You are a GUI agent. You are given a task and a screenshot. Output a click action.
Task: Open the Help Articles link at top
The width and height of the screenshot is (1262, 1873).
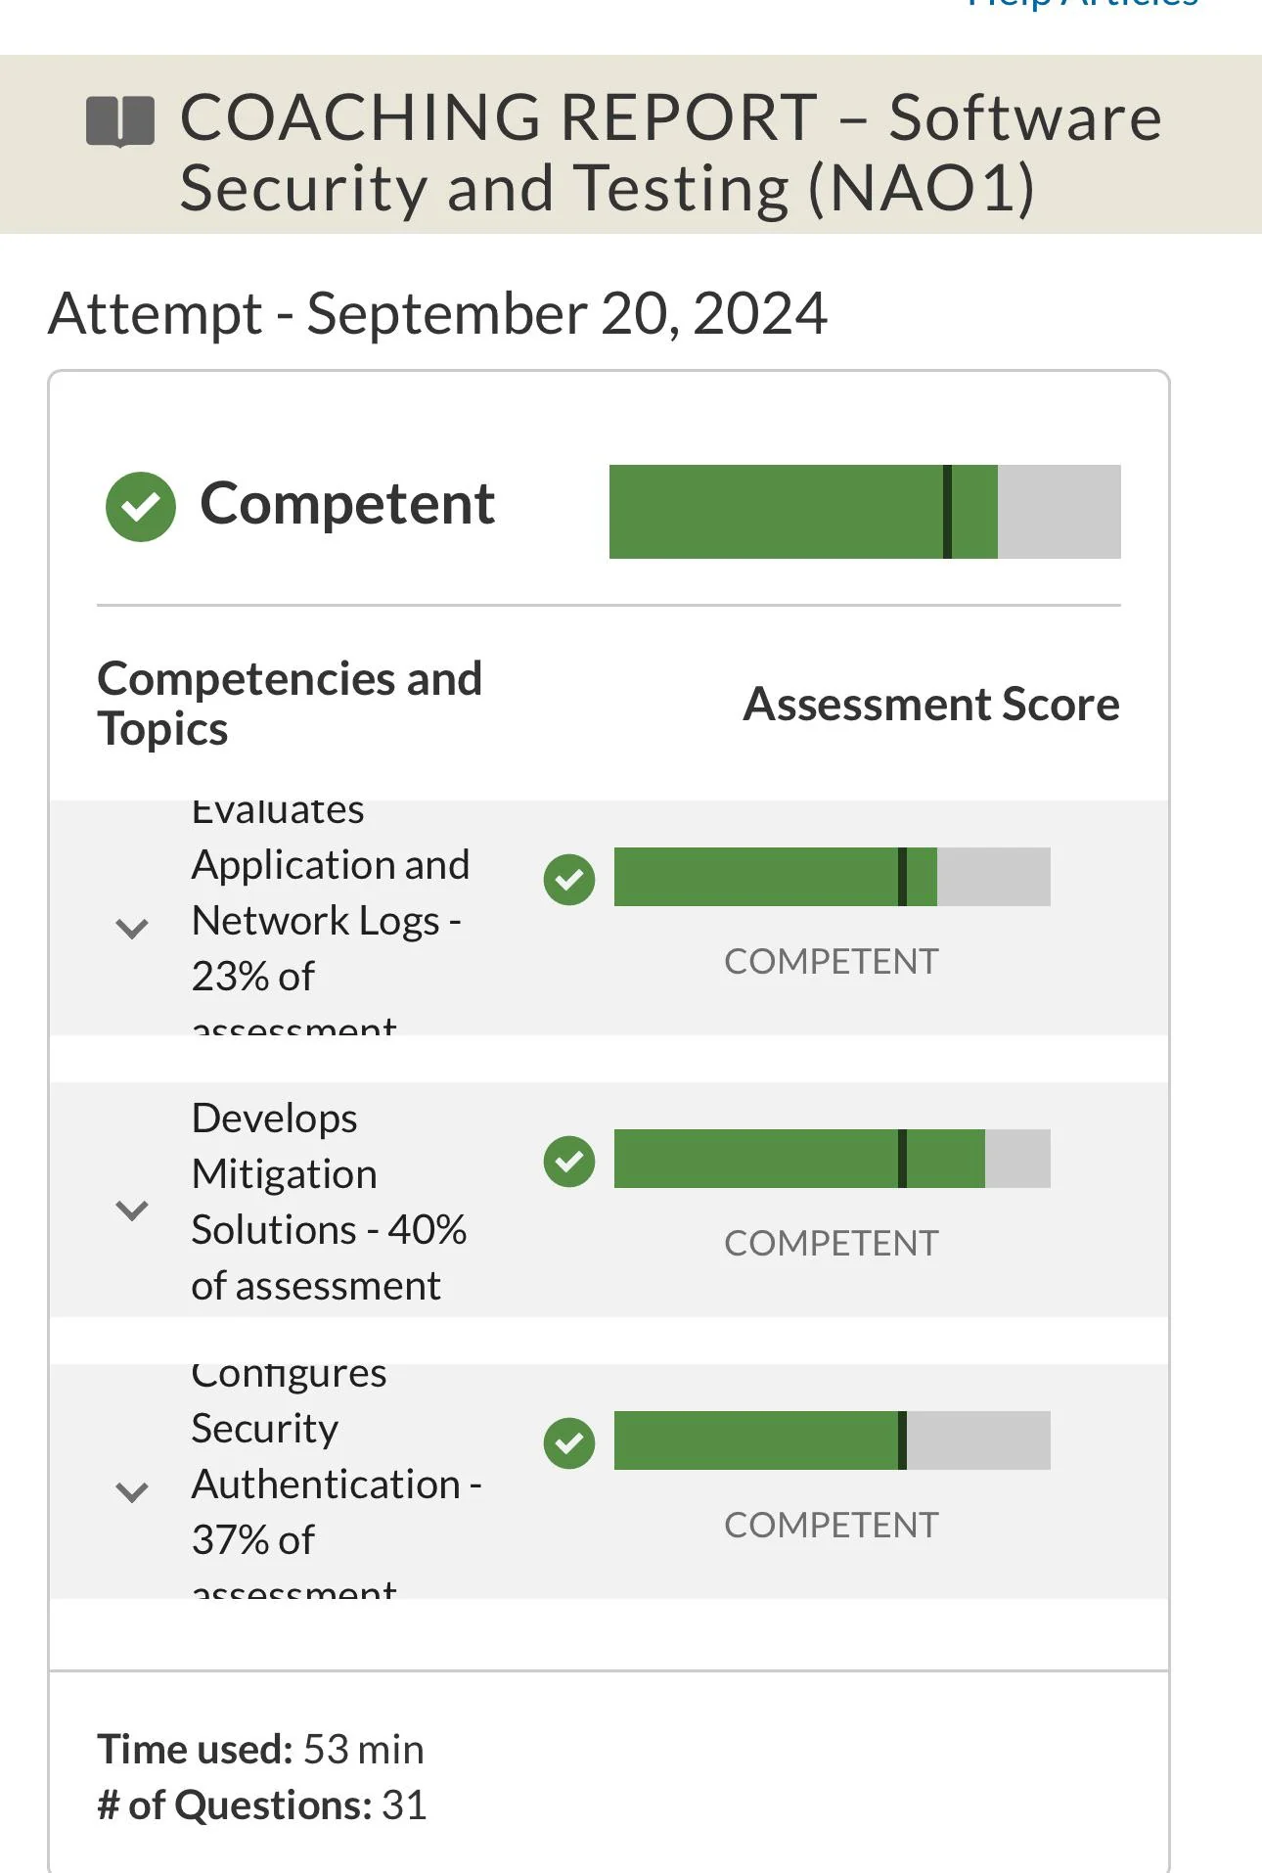pos(1082,6)
